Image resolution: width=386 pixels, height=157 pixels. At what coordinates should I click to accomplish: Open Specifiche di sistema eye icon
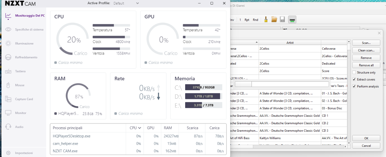pos(8,29)
